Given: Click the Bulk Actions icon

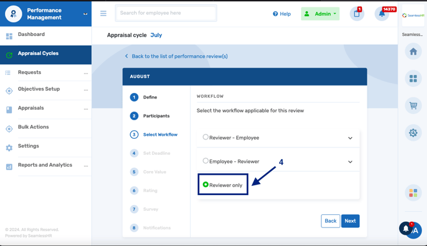Looking at the screenshot, I should pos(9,129).
